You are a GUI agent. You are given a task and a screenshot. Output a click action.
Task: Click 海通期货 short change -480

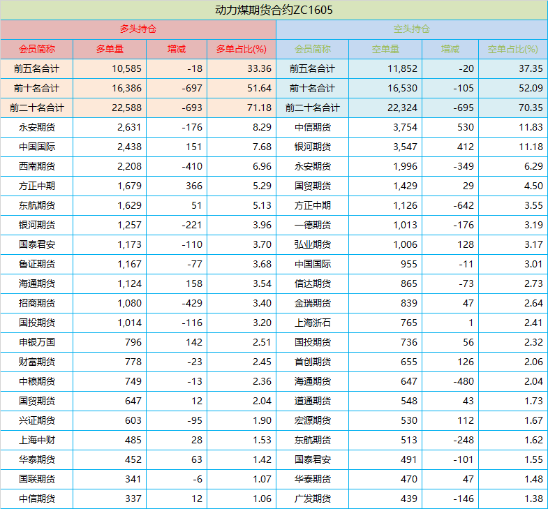[464, 381]
